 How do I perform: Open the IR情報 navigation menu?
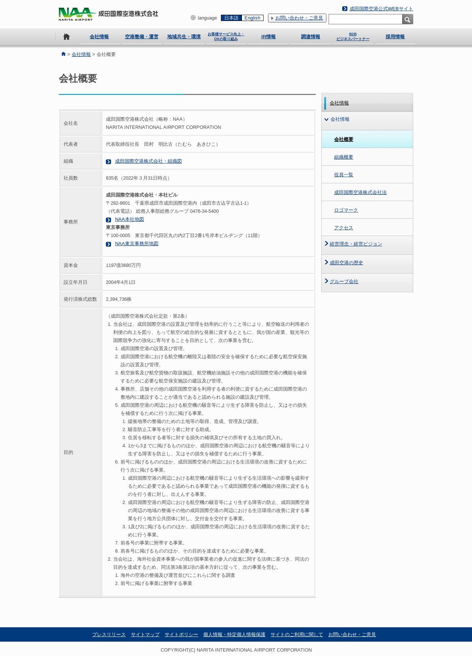pos(268,37)
